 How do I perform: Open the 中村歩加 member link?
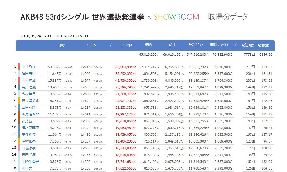[29, 81]
